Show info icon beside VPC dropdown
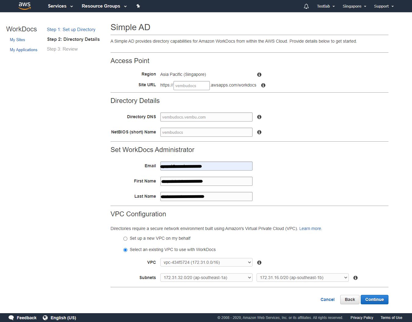The height and width of the screenshot is (322, 412). pyautogui.click(x=259, y=263)
